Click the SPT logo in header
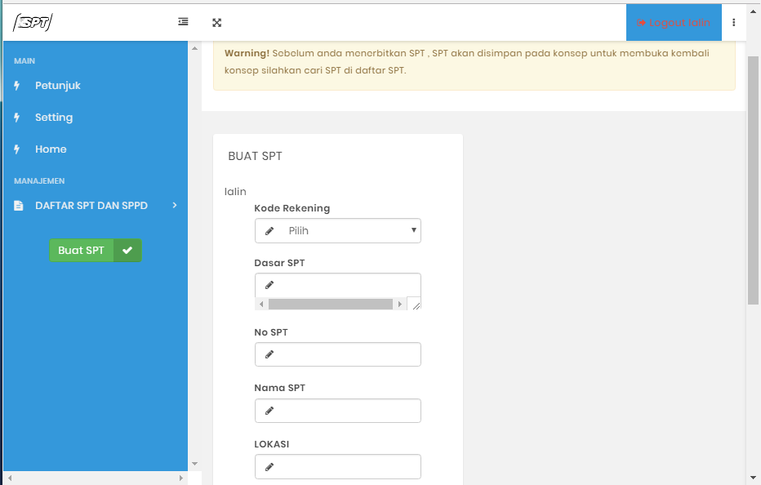 pyautogui.click(x=33, y=23)
